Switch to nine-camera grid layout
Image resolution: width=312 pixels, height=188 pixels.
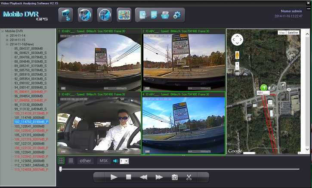[x=71, y=160]
